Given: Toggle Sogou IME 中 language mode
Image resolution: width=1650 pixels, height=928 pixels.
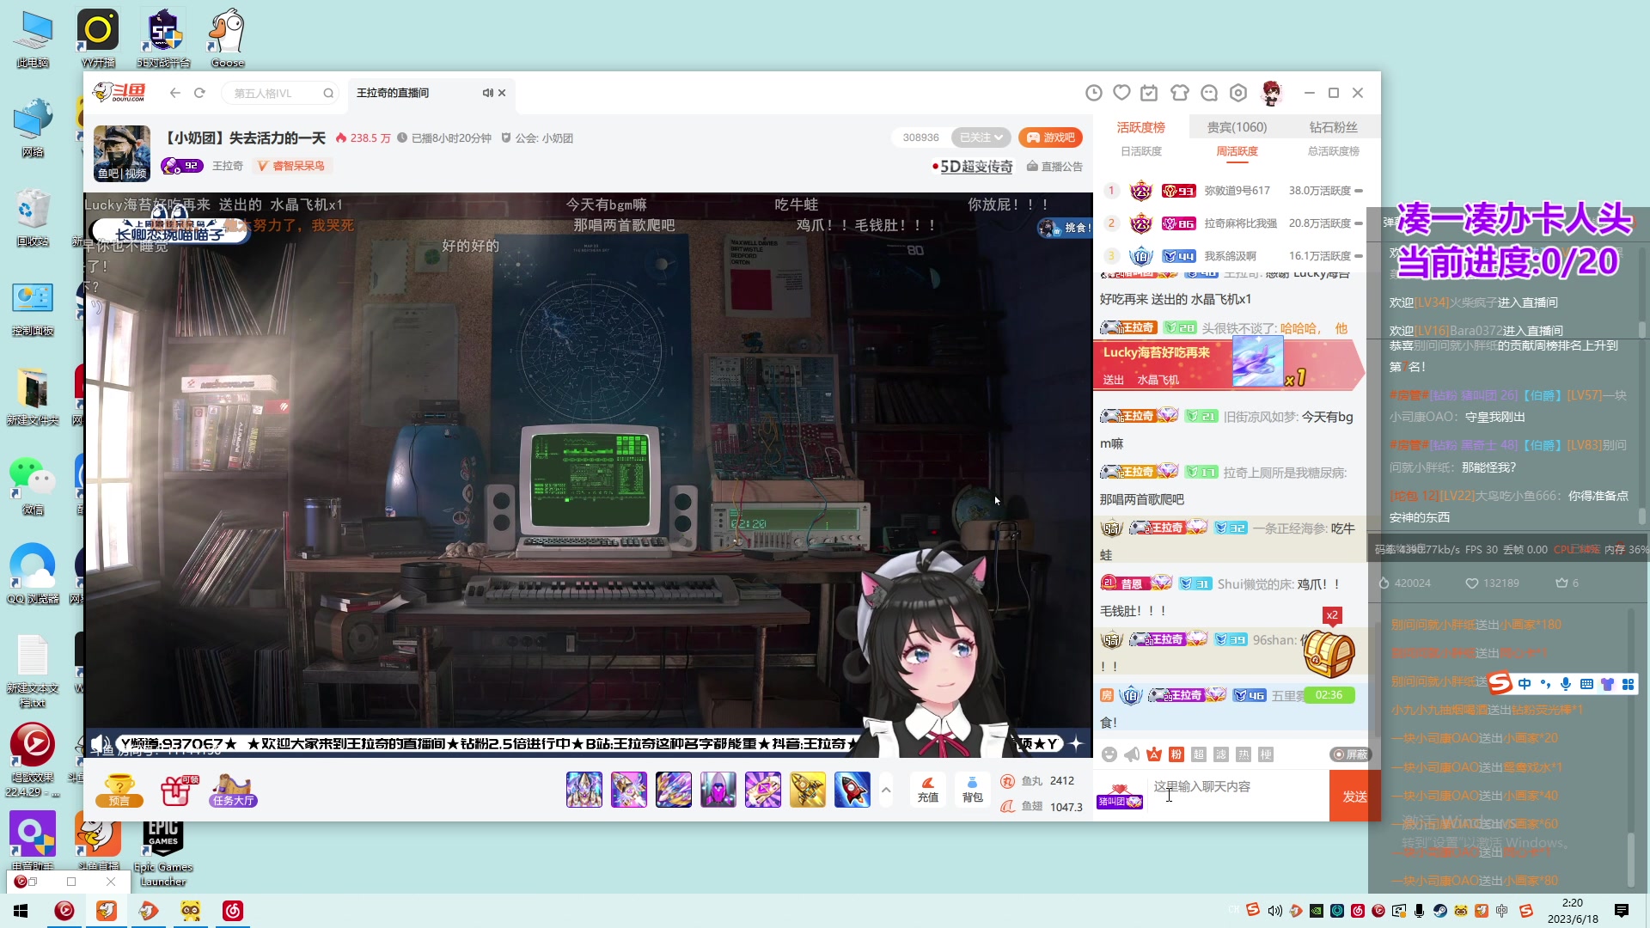Looking at the screenshot, I should (1525, 684).
